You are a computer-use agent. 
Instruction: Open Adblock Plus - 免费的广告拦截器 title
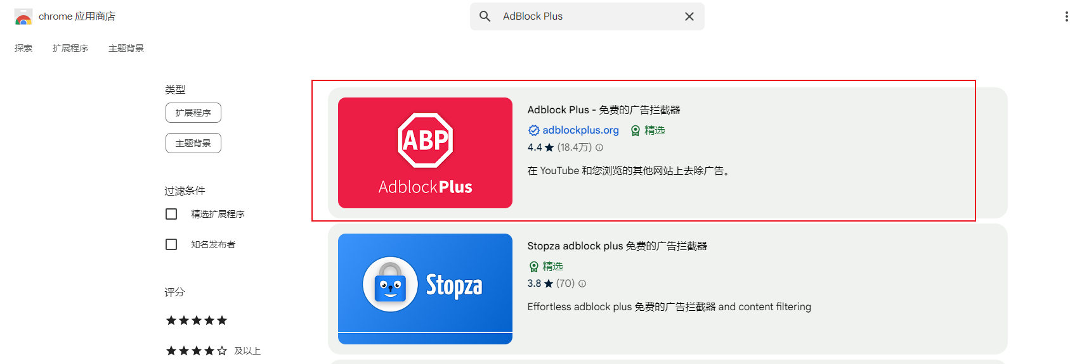[604, 110]
